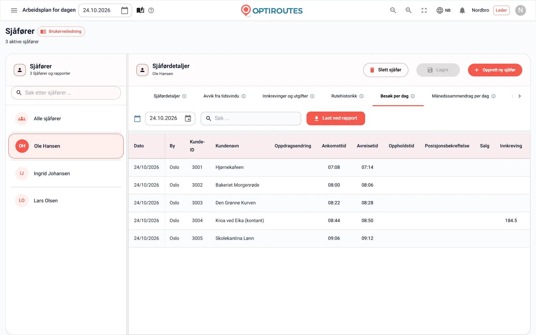Click Last ned rapport button
Screen dimensions: 536x335
click(x=336, y=119)
